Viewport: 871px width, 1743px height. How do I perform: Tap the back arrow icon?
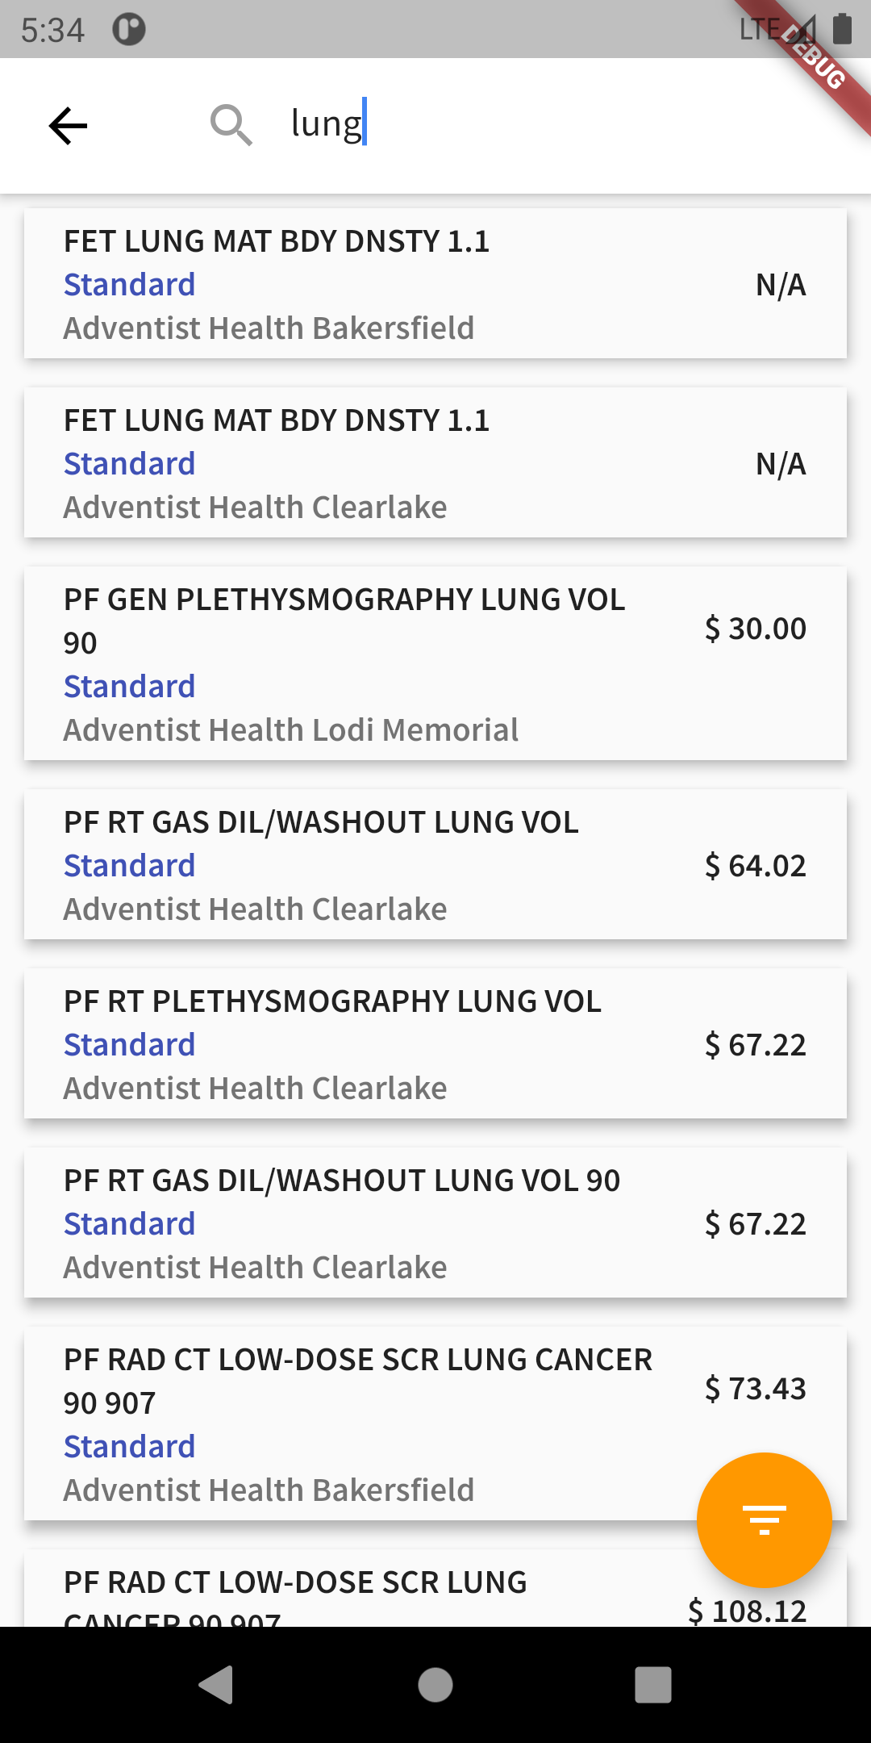click(68, 126)
